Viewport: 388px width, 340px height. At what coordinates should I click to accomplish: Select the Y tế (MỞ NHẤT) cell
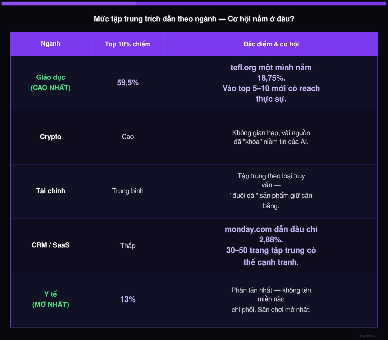51,299
